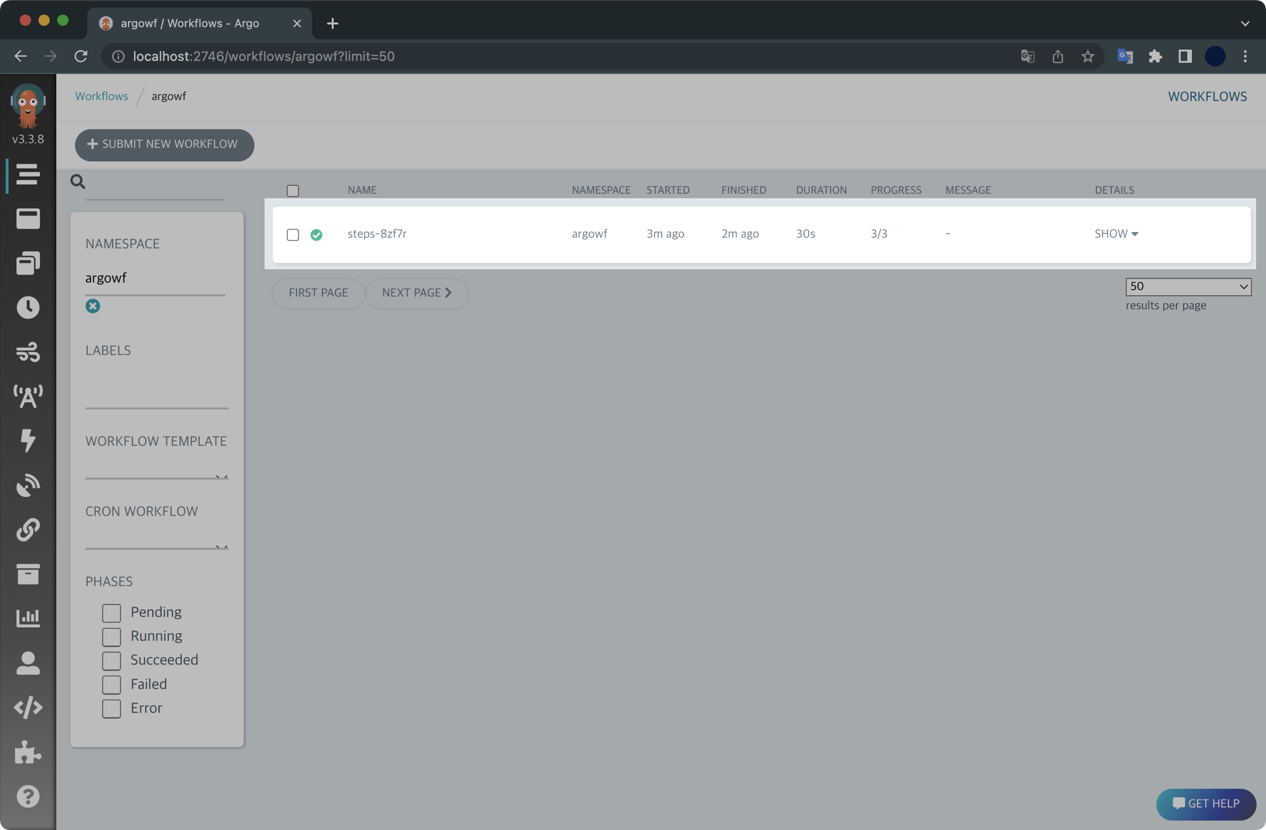Select results per page 50 dropdown
Image resolution: width=1266 pixels, height=830 pixels.
(x=1189, y=285)
